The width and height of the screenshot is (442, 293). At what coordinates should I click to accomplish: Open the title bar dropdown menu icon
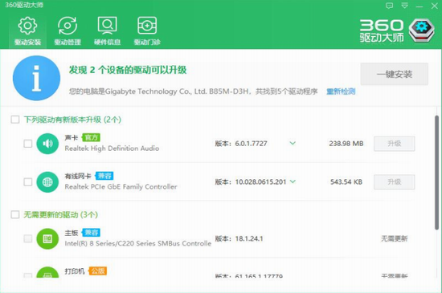405,6
